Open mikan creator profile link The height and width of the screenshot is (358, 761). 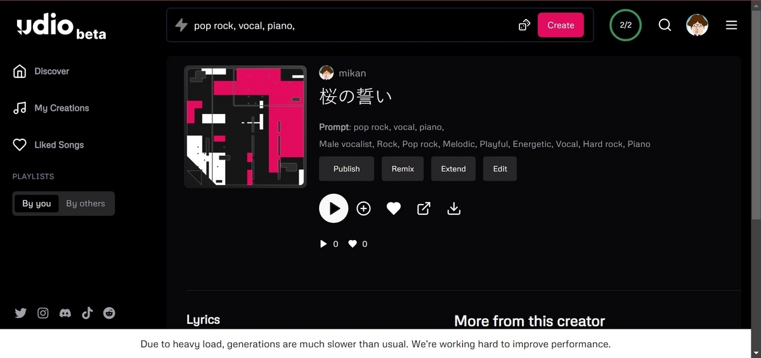(x=353, y=73)
